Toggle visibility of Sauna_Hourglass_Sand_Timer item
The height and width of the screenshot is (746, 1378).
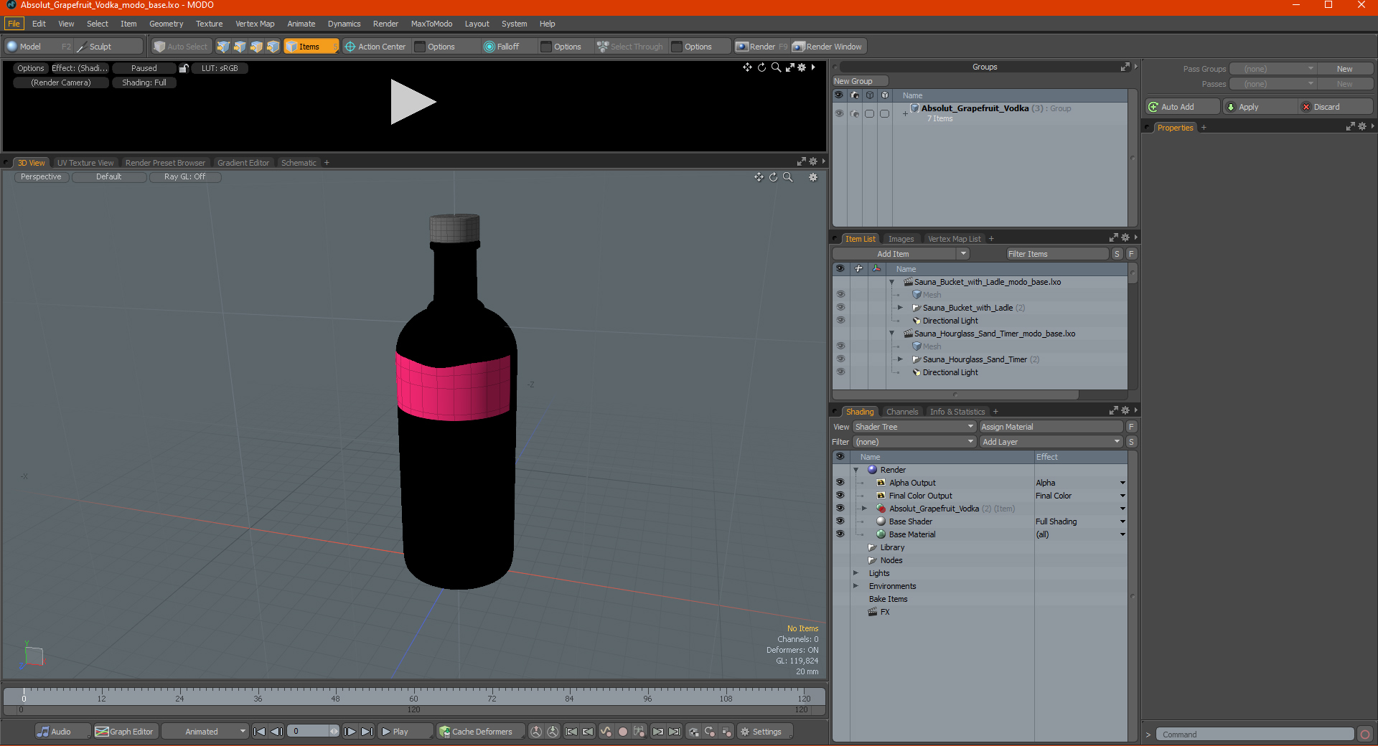coord(840,359)
